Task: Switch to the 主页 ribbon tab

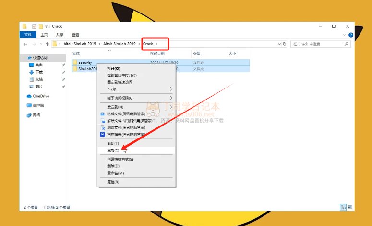Action: 44,35
